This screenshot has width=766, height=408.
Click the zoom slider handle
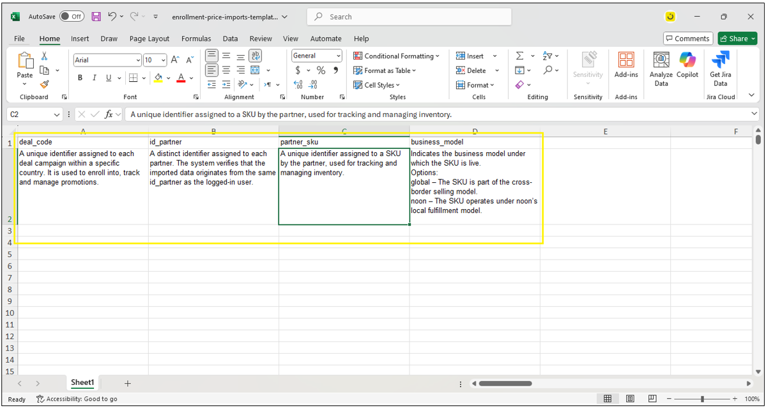(702, 399)
